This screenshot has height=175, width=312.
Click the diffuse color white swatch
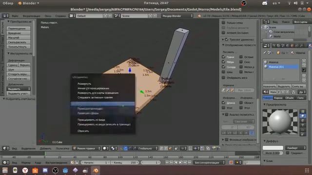pyautogui.click(x=273, y=148)
